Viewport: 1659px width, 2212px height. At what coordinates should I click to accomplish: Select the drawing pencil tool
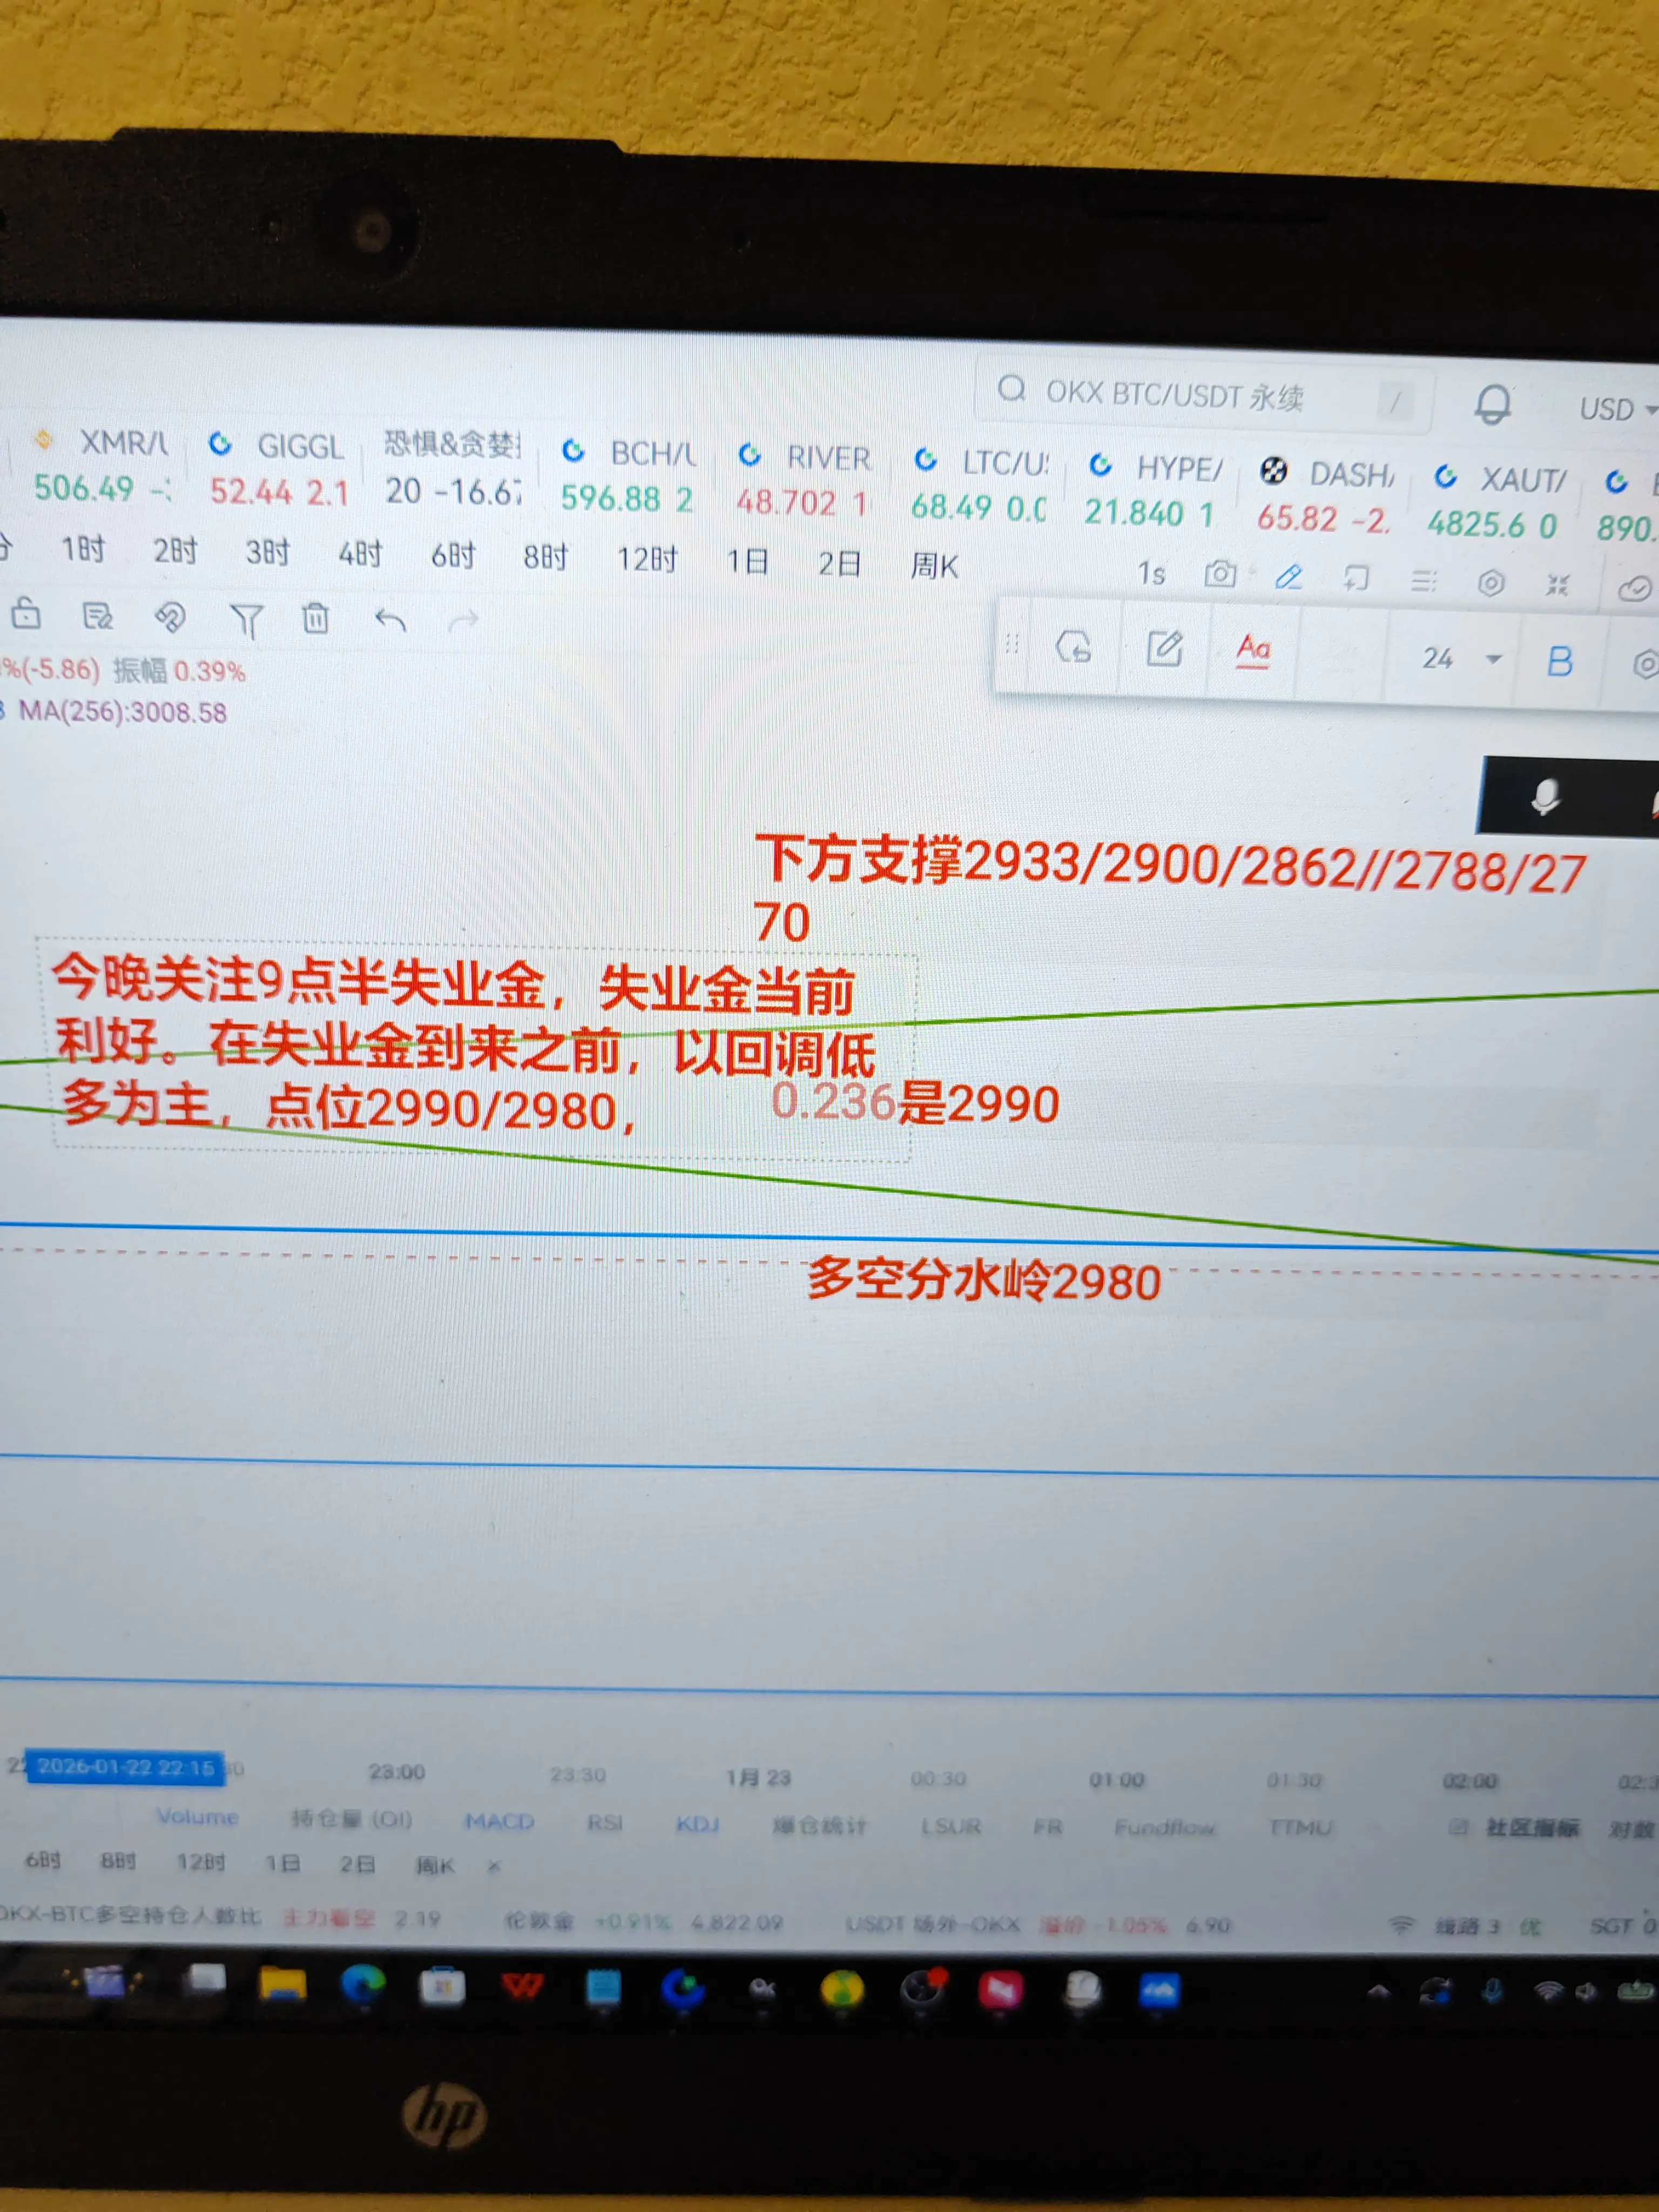point(1289,578)
